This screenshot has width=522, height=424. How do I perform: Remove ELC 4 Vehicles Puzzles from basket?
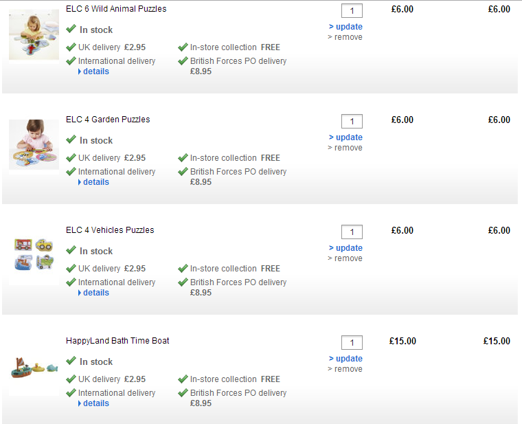345,258
